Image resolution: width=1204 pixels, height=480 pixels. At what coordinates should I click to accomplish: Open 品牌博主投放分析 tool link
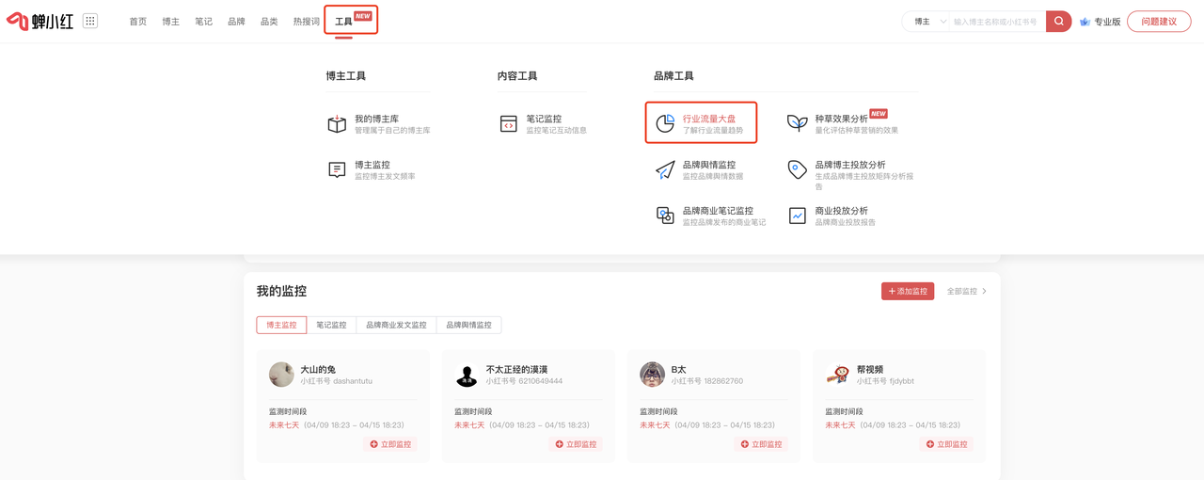[x=850, y=165]
